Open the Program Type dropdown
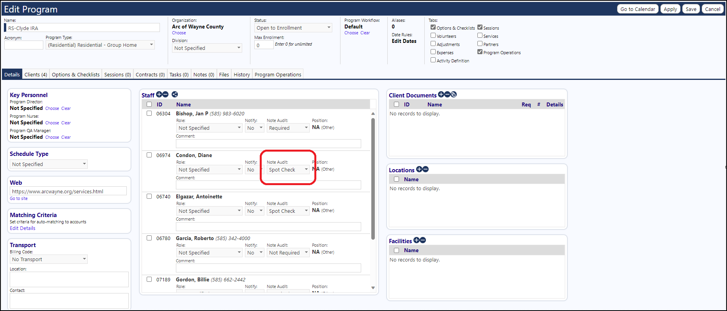Viewport: 727px width, 311px height. point(100,45)
